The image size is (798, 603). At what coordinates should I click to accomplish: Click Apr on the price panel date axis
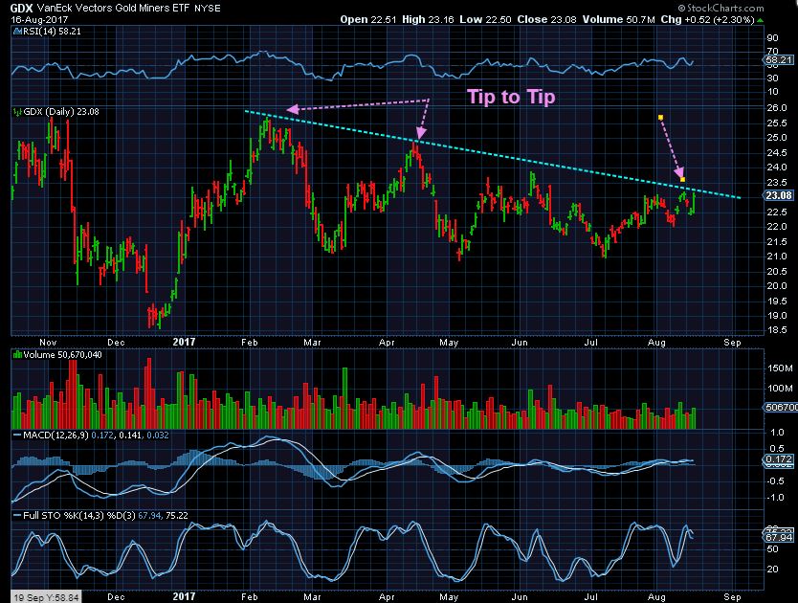(x=387, y=343)
